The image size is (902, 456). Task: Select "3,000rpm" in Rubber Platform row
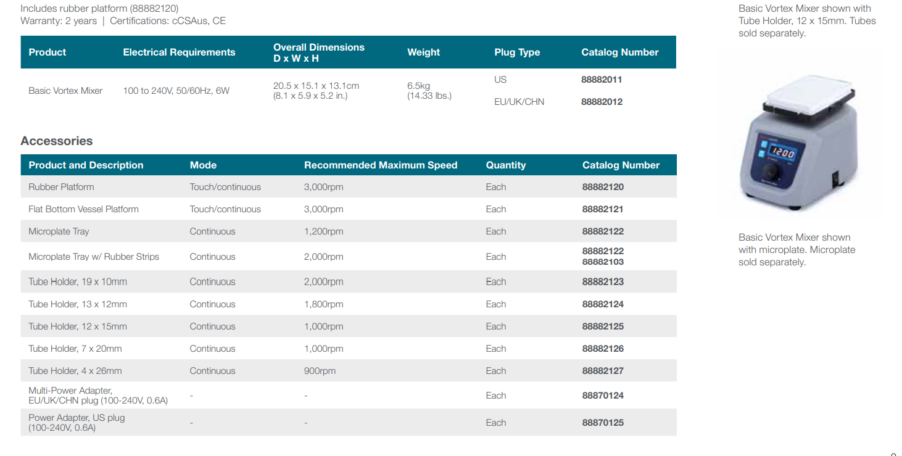[323, 187]
